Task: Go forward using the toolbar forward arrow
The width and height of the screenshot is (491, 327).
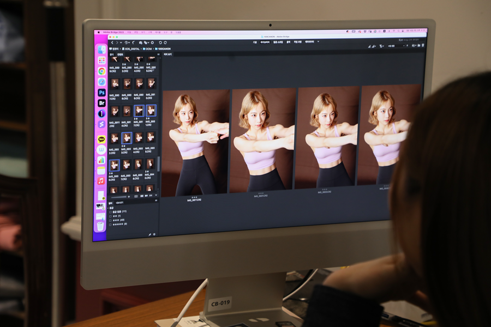Action: pos(117,43)
